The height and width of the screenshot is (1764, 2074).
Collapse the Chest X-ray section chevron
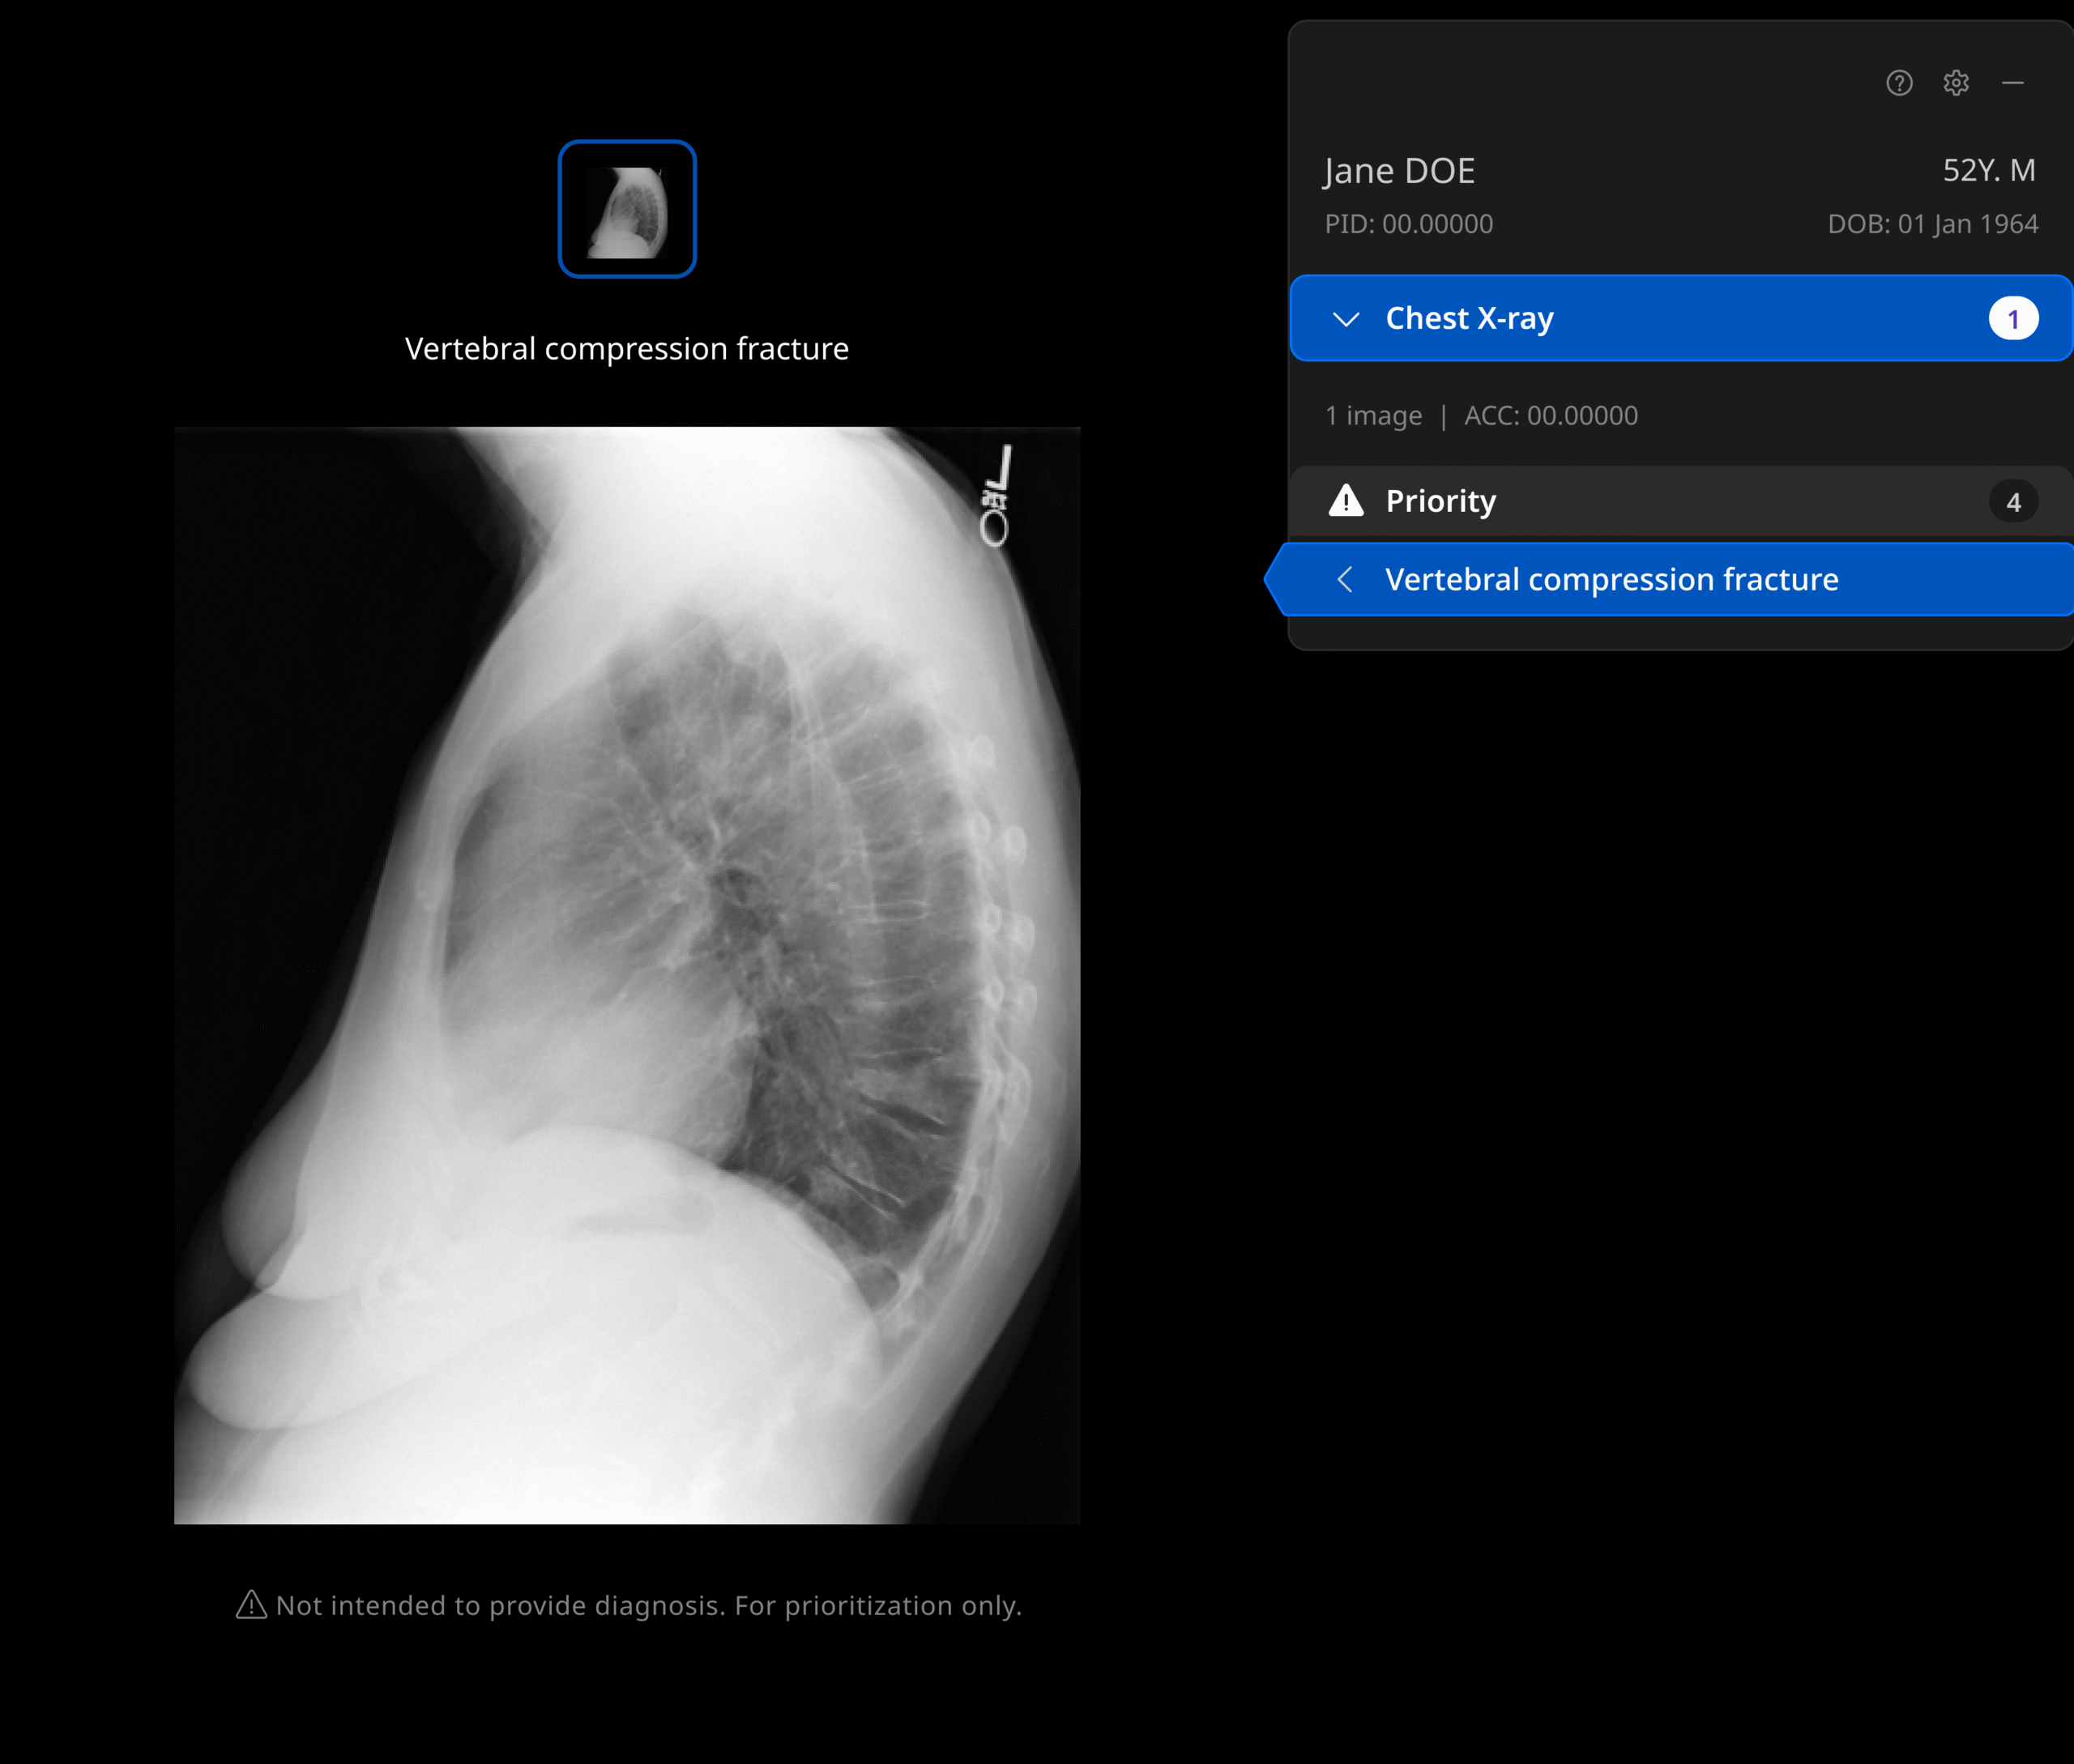(1346, 319)
